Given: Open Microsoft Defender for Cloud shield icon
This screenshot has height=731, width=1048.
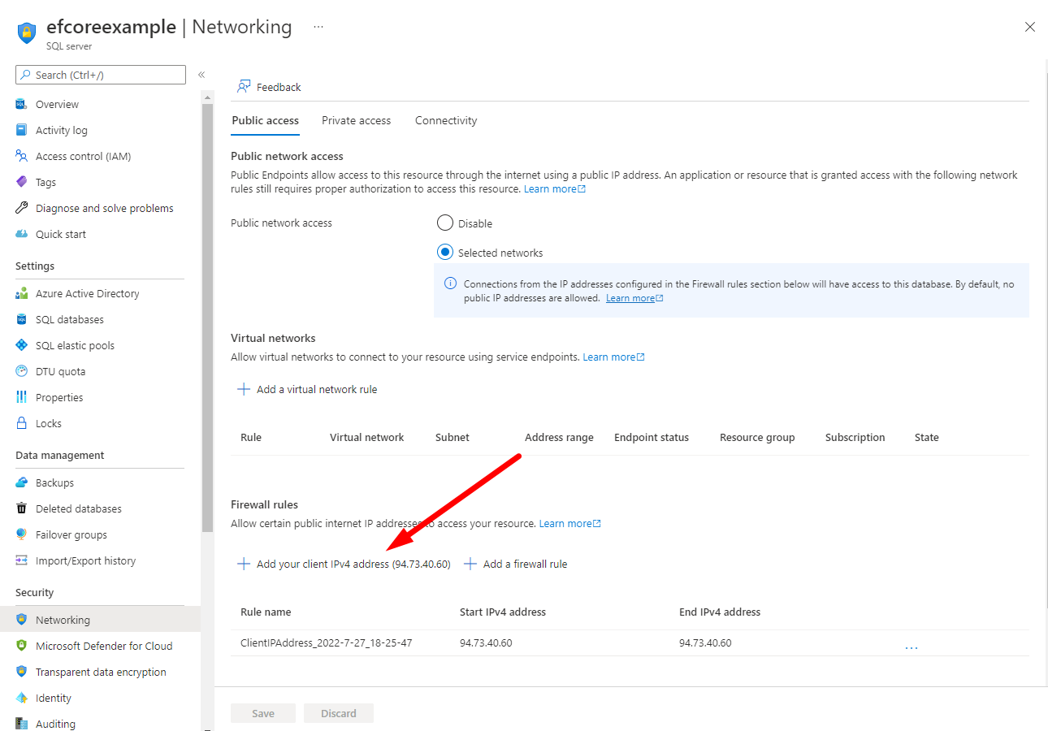Looking at the screenshot, I should [x=22, y=646].
